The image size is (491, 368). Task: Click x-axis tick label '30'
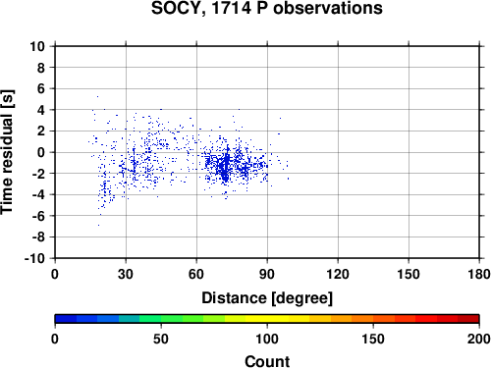point(126,274)
